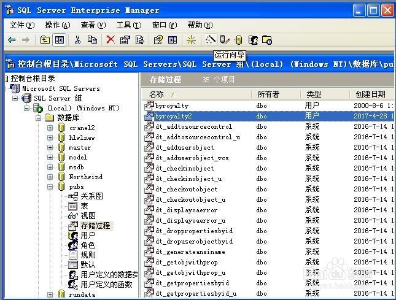Click the New Database cylinder icon
Screen dimensions: 396x300
238,40
